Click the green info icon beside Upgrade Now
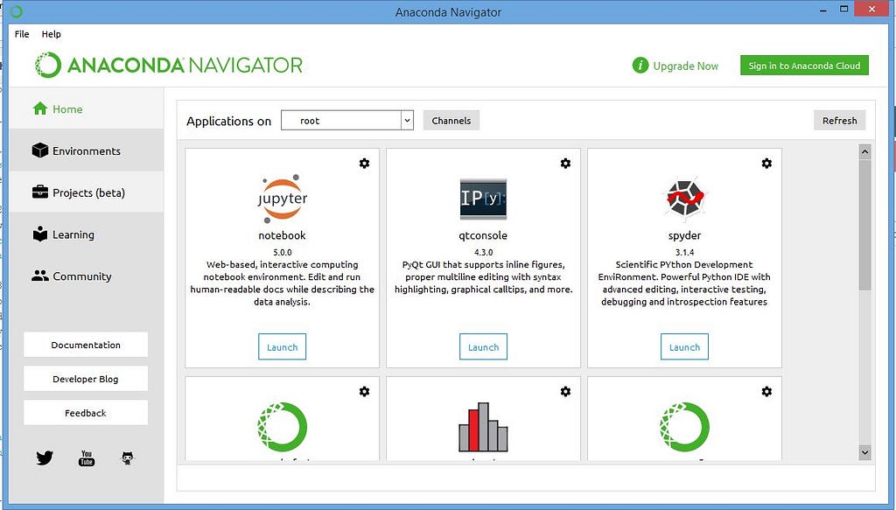The height and width of the screenshot is (510, 896). pyautogui.click(x=640, y=66)
